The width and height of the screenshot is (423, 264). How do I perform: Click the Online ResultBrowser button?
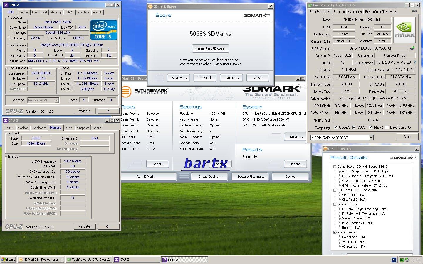tap(211, 48)
